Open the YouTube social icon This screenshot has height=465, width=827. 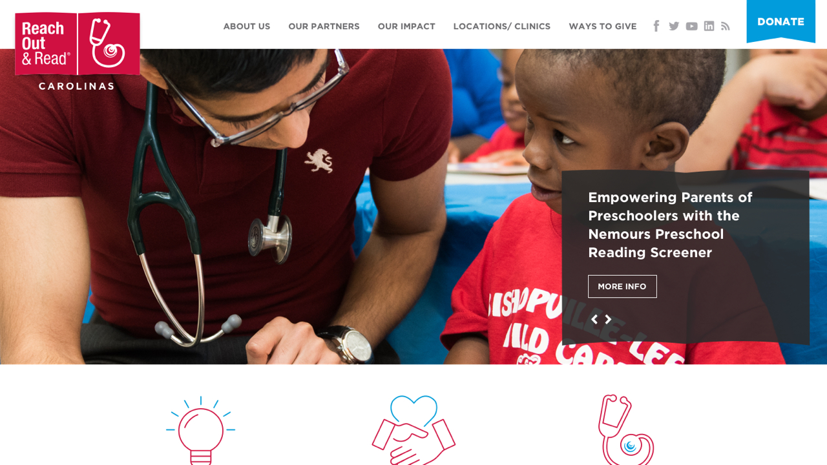pyautogui.click(x=691, y=26)
